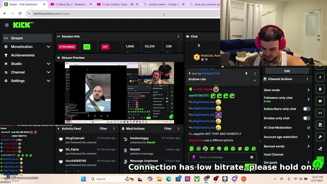327x184 pixels.
Task: Click the browser address bar showing dashboard.kick.com/stream
Action: point(123,14)
